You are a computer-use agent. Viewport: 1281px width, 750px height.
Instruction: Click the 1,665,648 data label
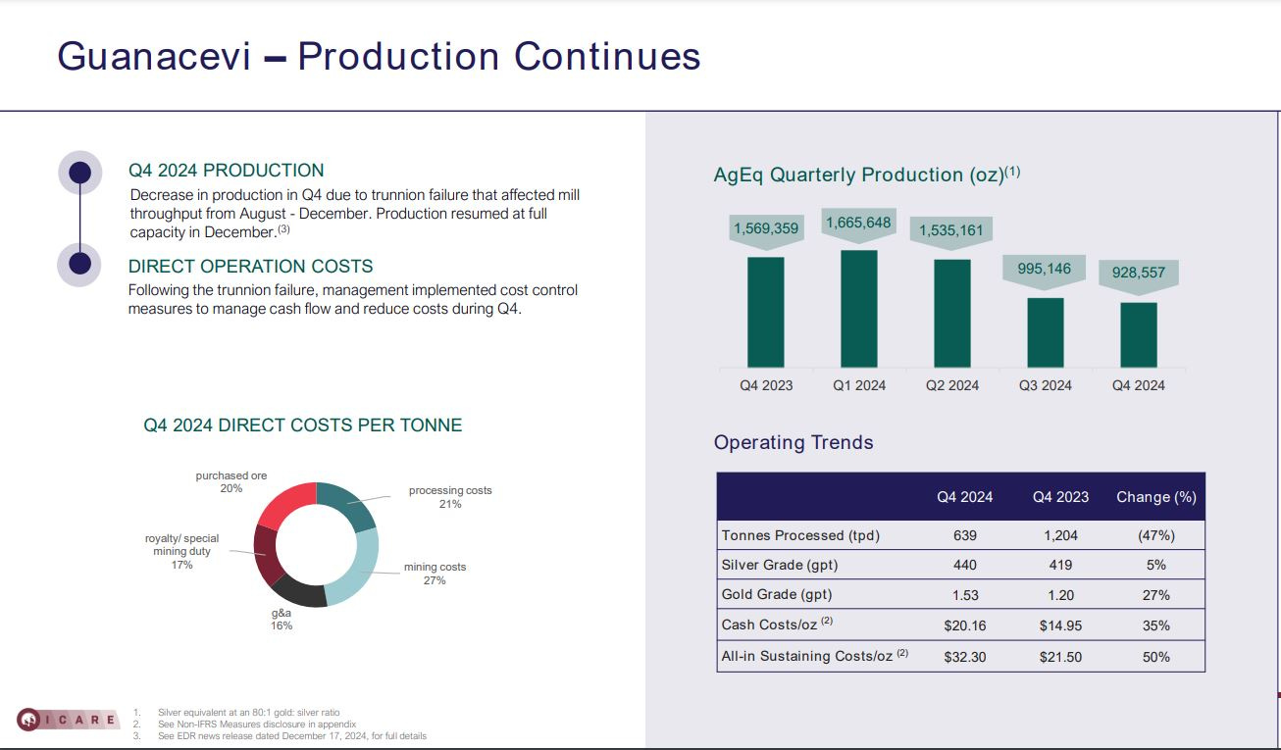(x=859, y=224)
